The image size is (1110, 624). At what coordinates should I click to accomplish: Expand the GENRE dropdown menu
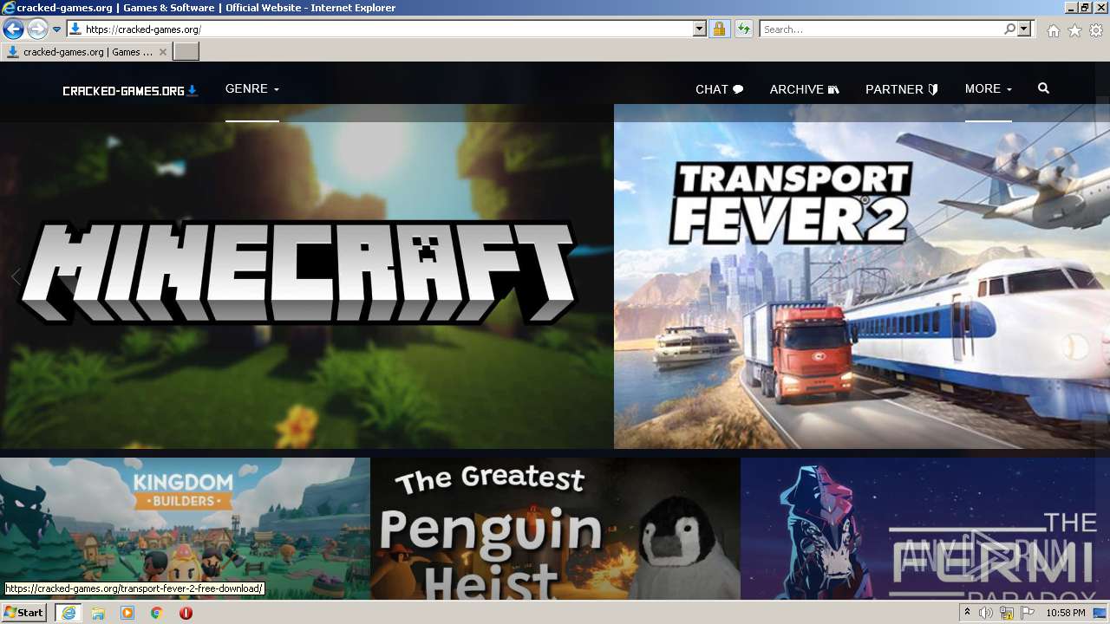click(252, 89)
